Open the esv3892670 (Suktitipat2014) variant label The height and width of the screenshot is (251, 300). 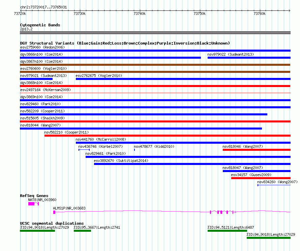point(121,161)
